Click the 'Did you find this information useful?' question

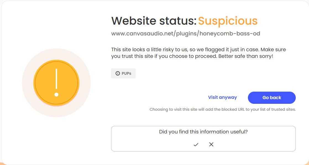click(x=203, y=132)
